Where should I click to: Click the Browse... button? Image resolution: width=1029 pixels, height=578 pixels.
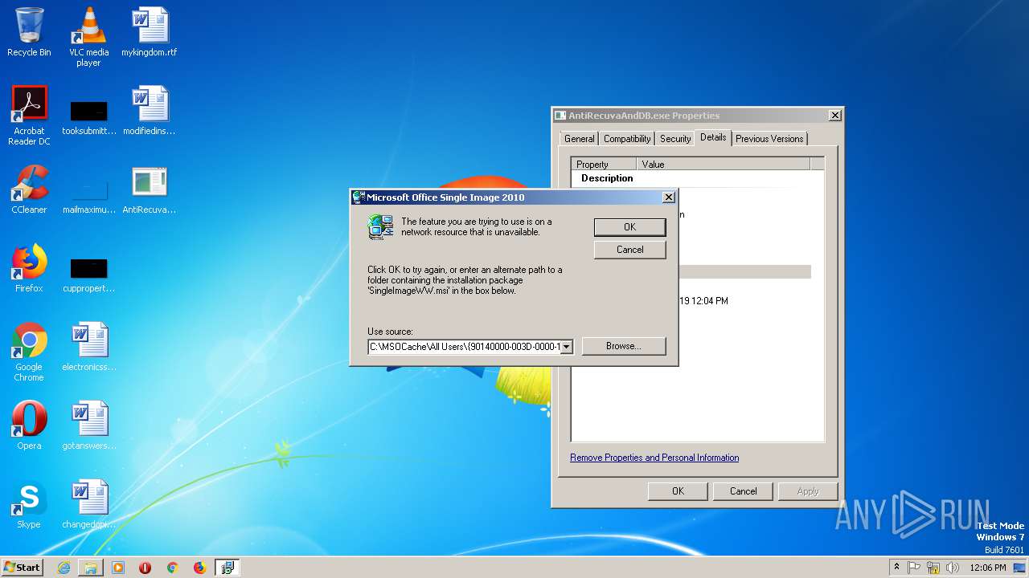point(623,346)
